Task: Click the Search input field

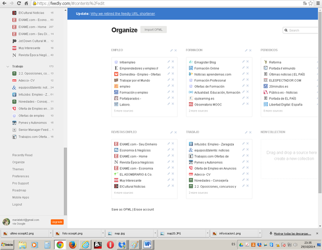Action: tap(301, 30)
